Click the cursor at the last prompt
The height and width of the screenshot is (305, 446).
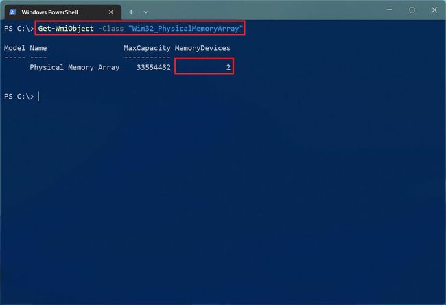tap(38, 97)
